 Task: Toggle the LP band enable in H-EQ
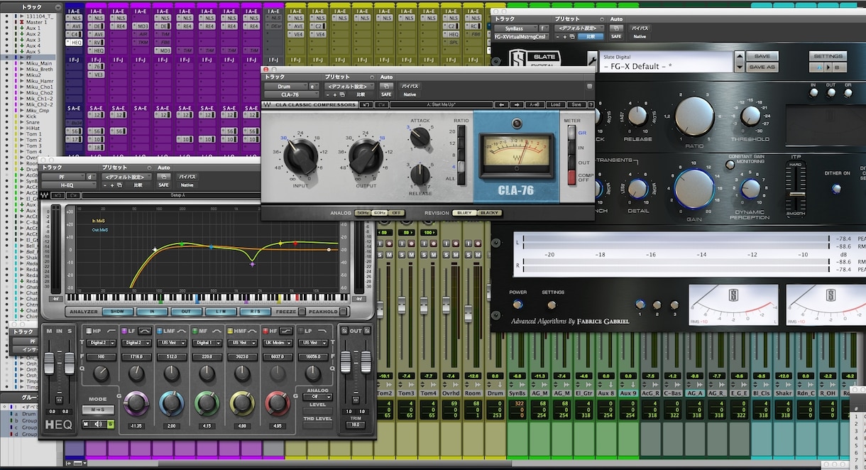[301, 331]
